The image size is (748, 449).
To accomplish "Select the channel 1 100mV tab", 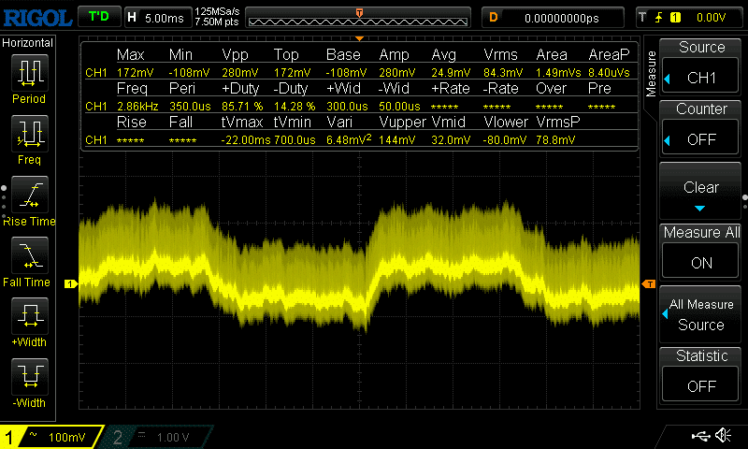I will click(51, 437).
